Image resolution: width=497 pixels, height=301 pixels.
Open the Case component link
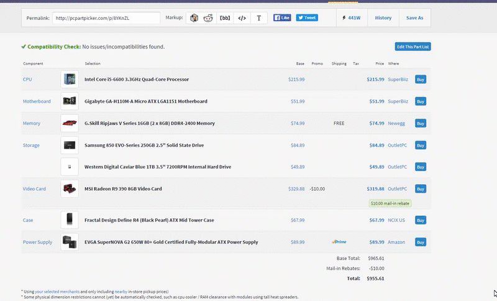28,220
